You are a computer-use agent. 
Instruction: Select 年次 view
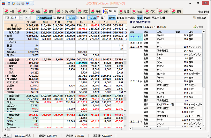coord(81,18)
